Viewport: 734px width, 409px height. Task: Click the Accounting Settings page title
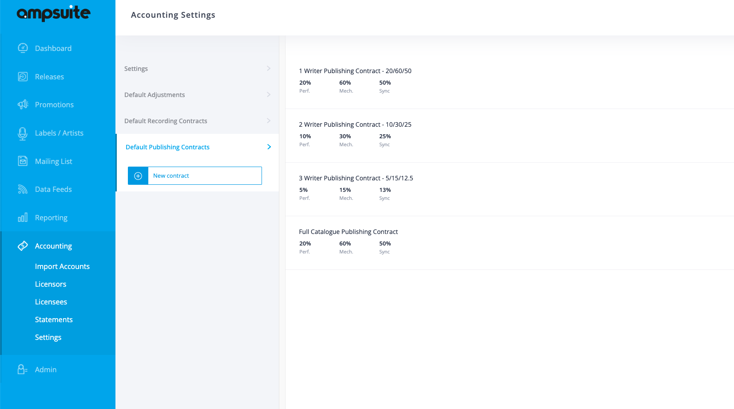173,15
